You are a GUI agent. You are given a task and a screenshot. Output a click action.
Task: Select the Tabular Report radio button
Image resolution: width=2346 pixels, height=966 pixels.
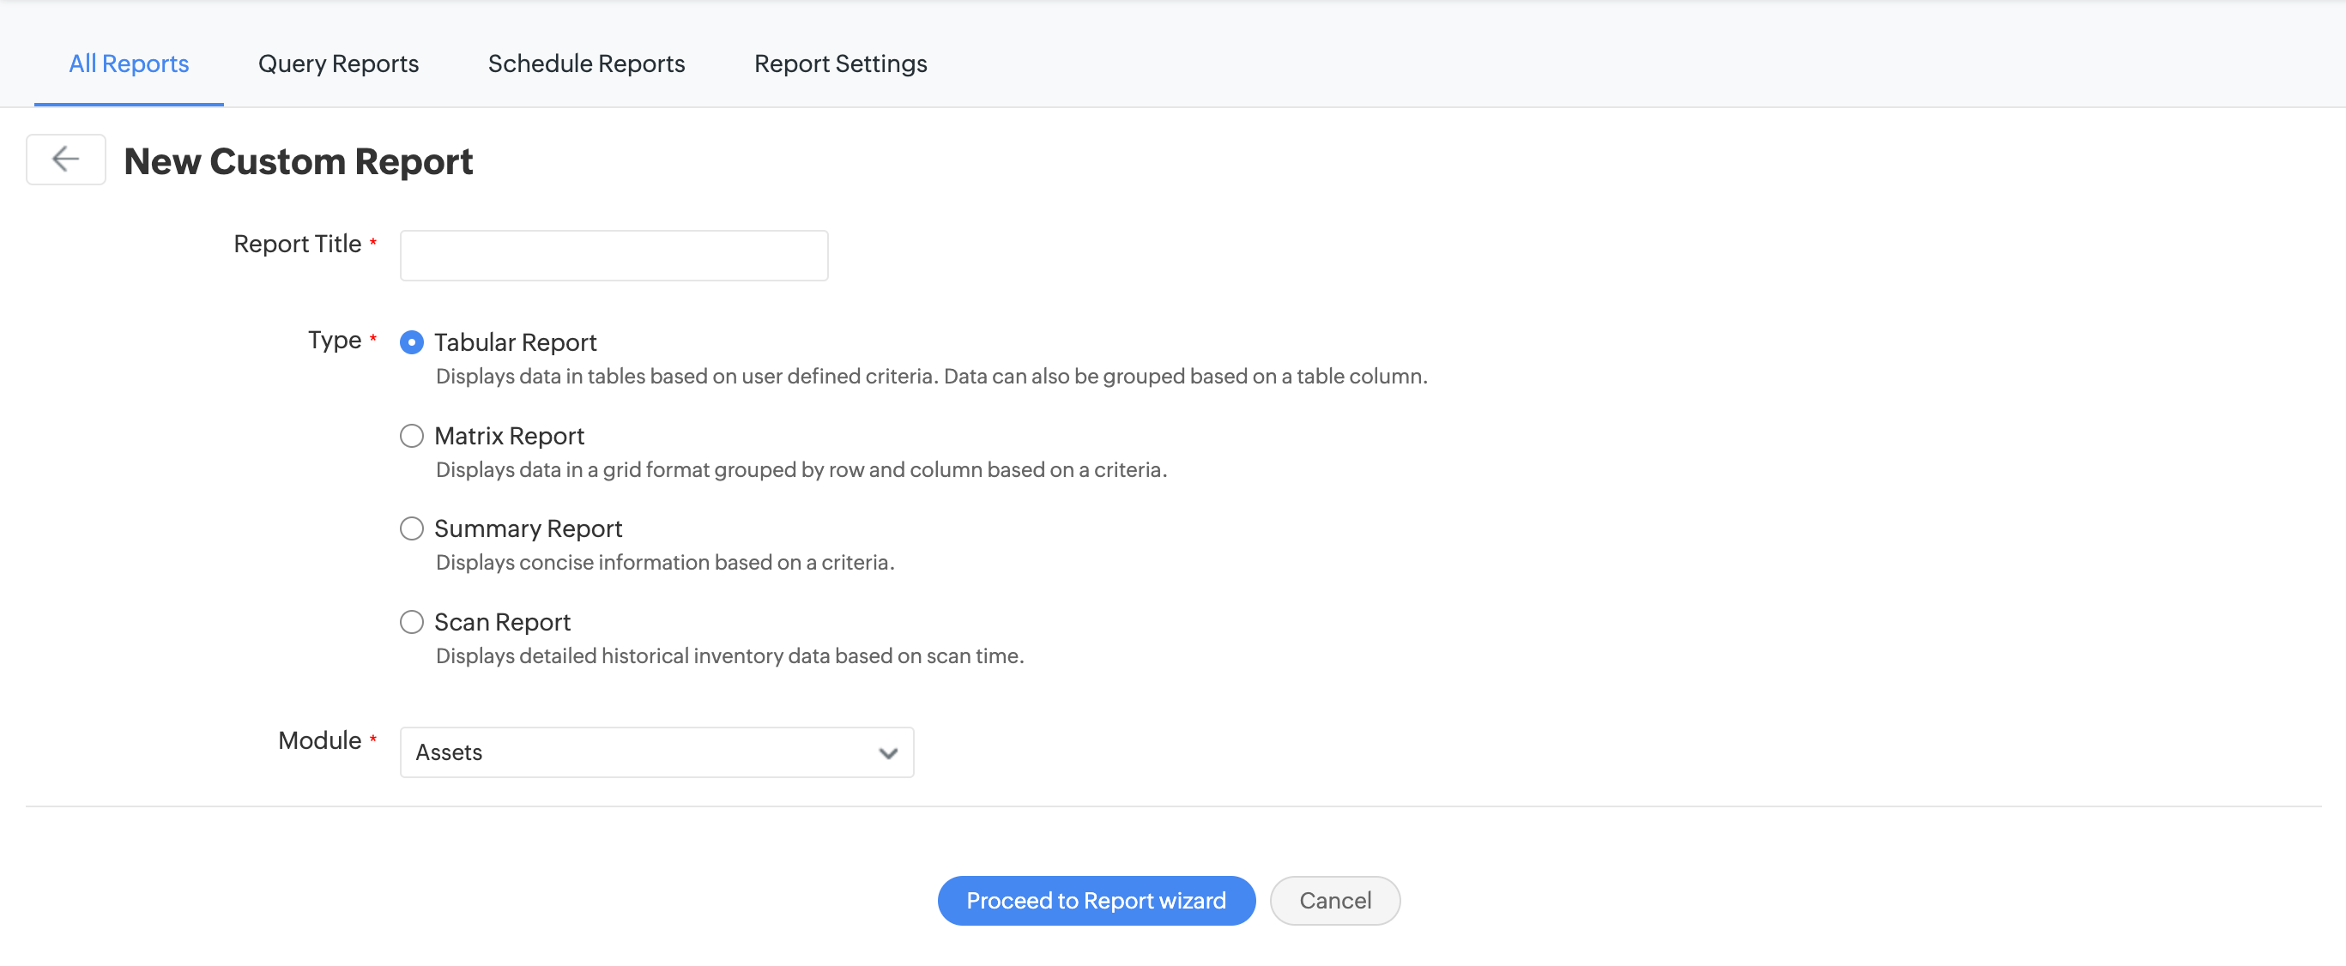pyautogui.click(x=412, y=342)
